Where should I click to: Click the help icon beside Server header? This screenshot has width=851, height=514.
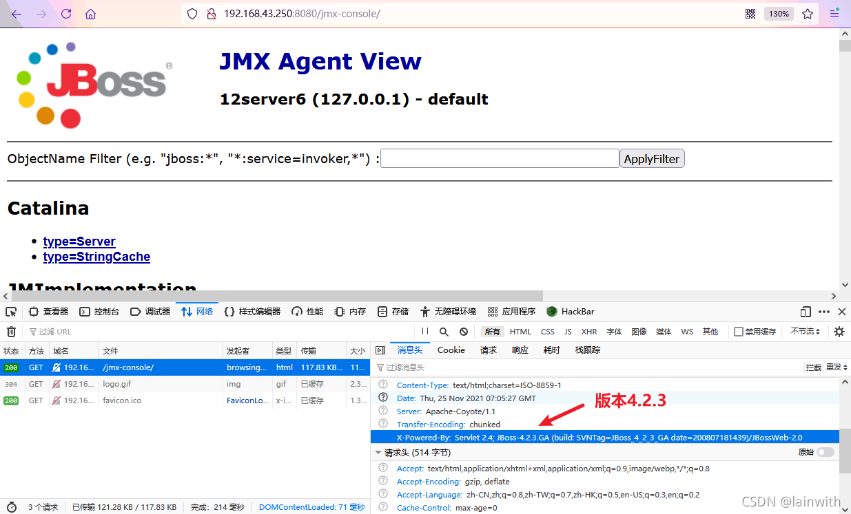point(383,411)
